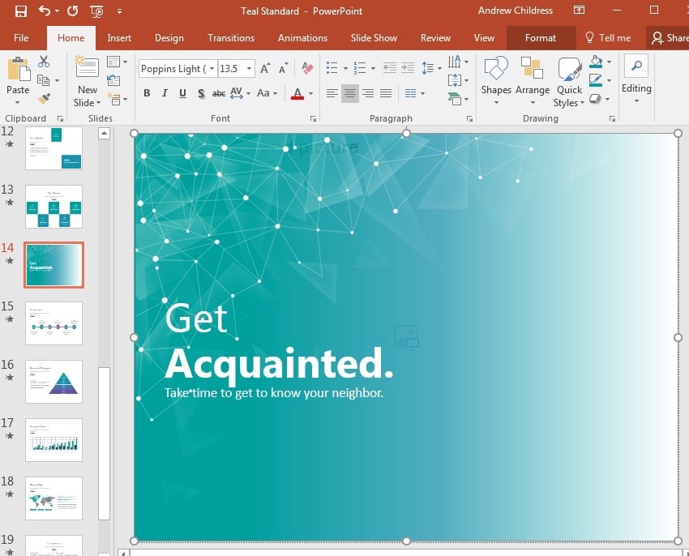
Task: Open the Slide Show tab
Action: click(x=374, y=37)
